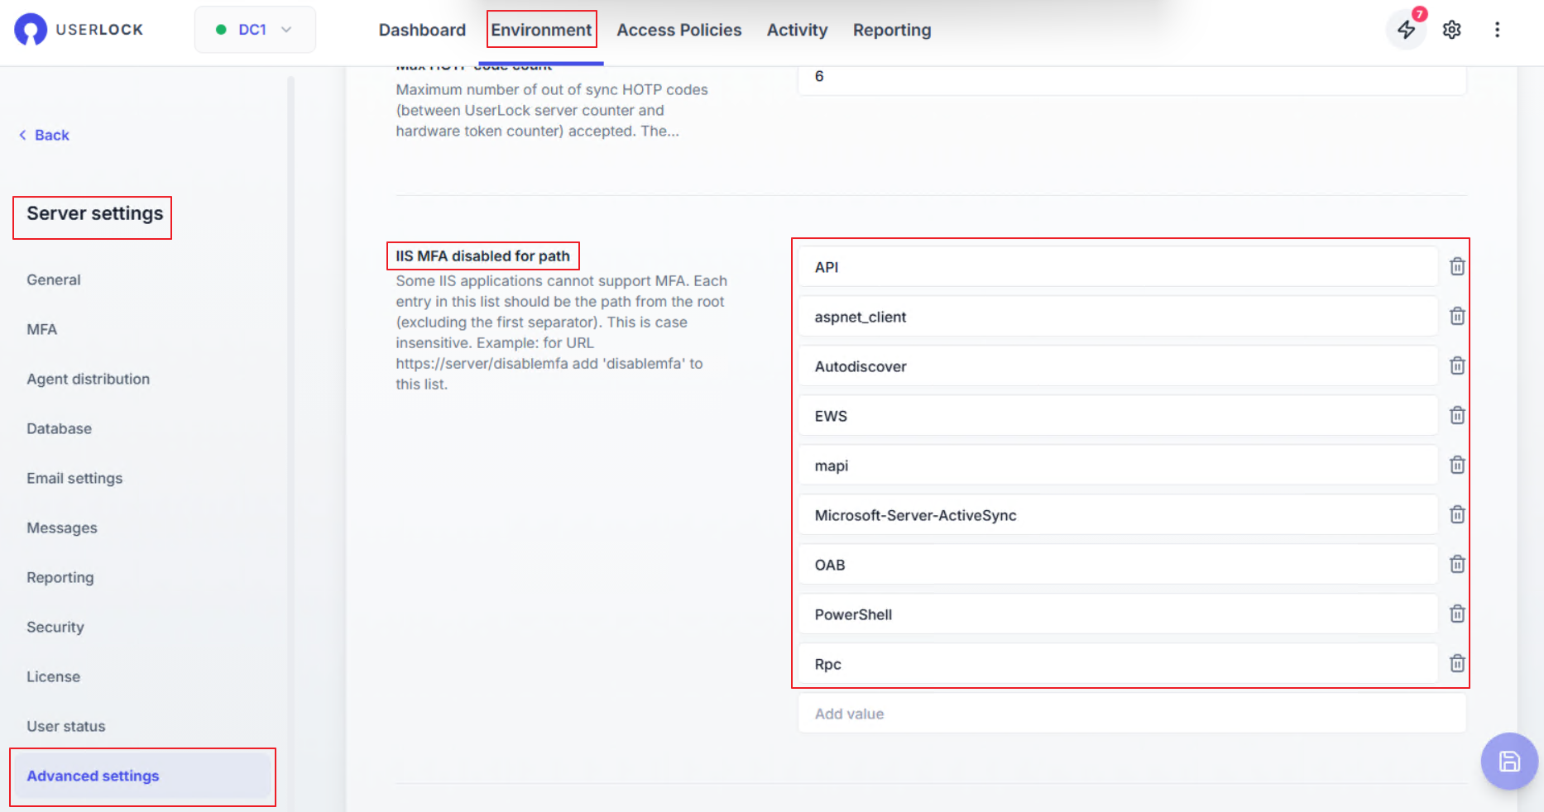Select MFA in server settings sidebar
Viewport: 1544px width, 812px height.
click(x=42, y=329)
